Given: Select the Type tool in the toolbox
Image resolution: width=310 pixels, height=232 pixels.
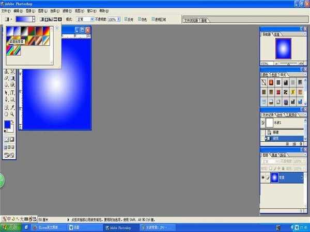Looking at the screenshot, I should 12,92.
